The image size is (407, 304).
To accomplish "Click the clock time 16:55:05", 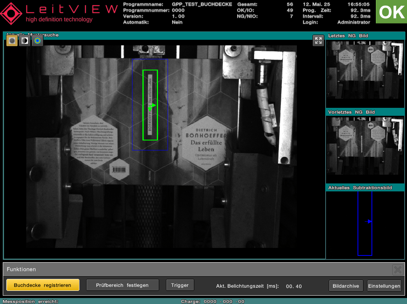I will [358, 4].
